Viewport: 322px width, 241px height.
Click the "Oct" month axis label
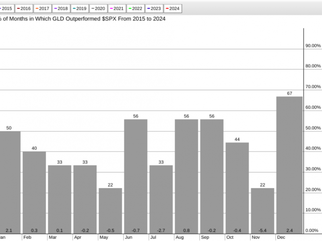pyautogui.click(x=230, y=237)
